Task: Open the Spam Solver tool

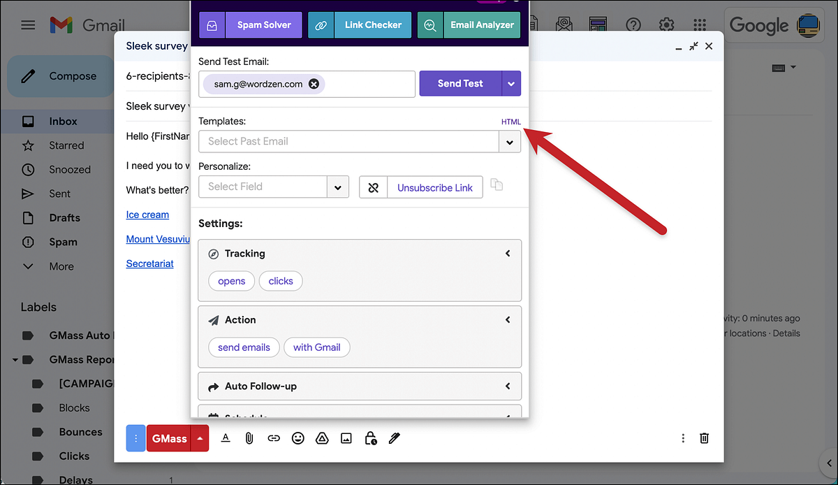Action: 263,24
